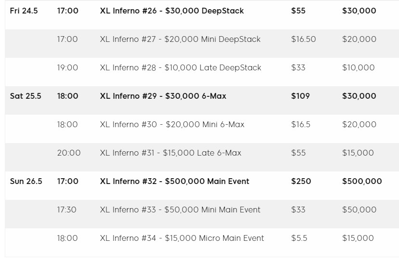This screenshot has width=399, height=263.
Task: Click the Sun 26.5 date cell
Action: coord(26,181)
